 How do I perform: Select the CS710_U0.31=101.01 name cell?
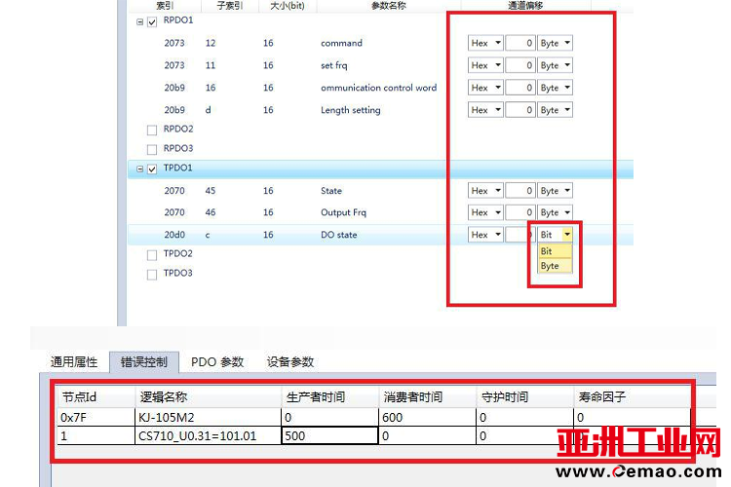(208, 435)
